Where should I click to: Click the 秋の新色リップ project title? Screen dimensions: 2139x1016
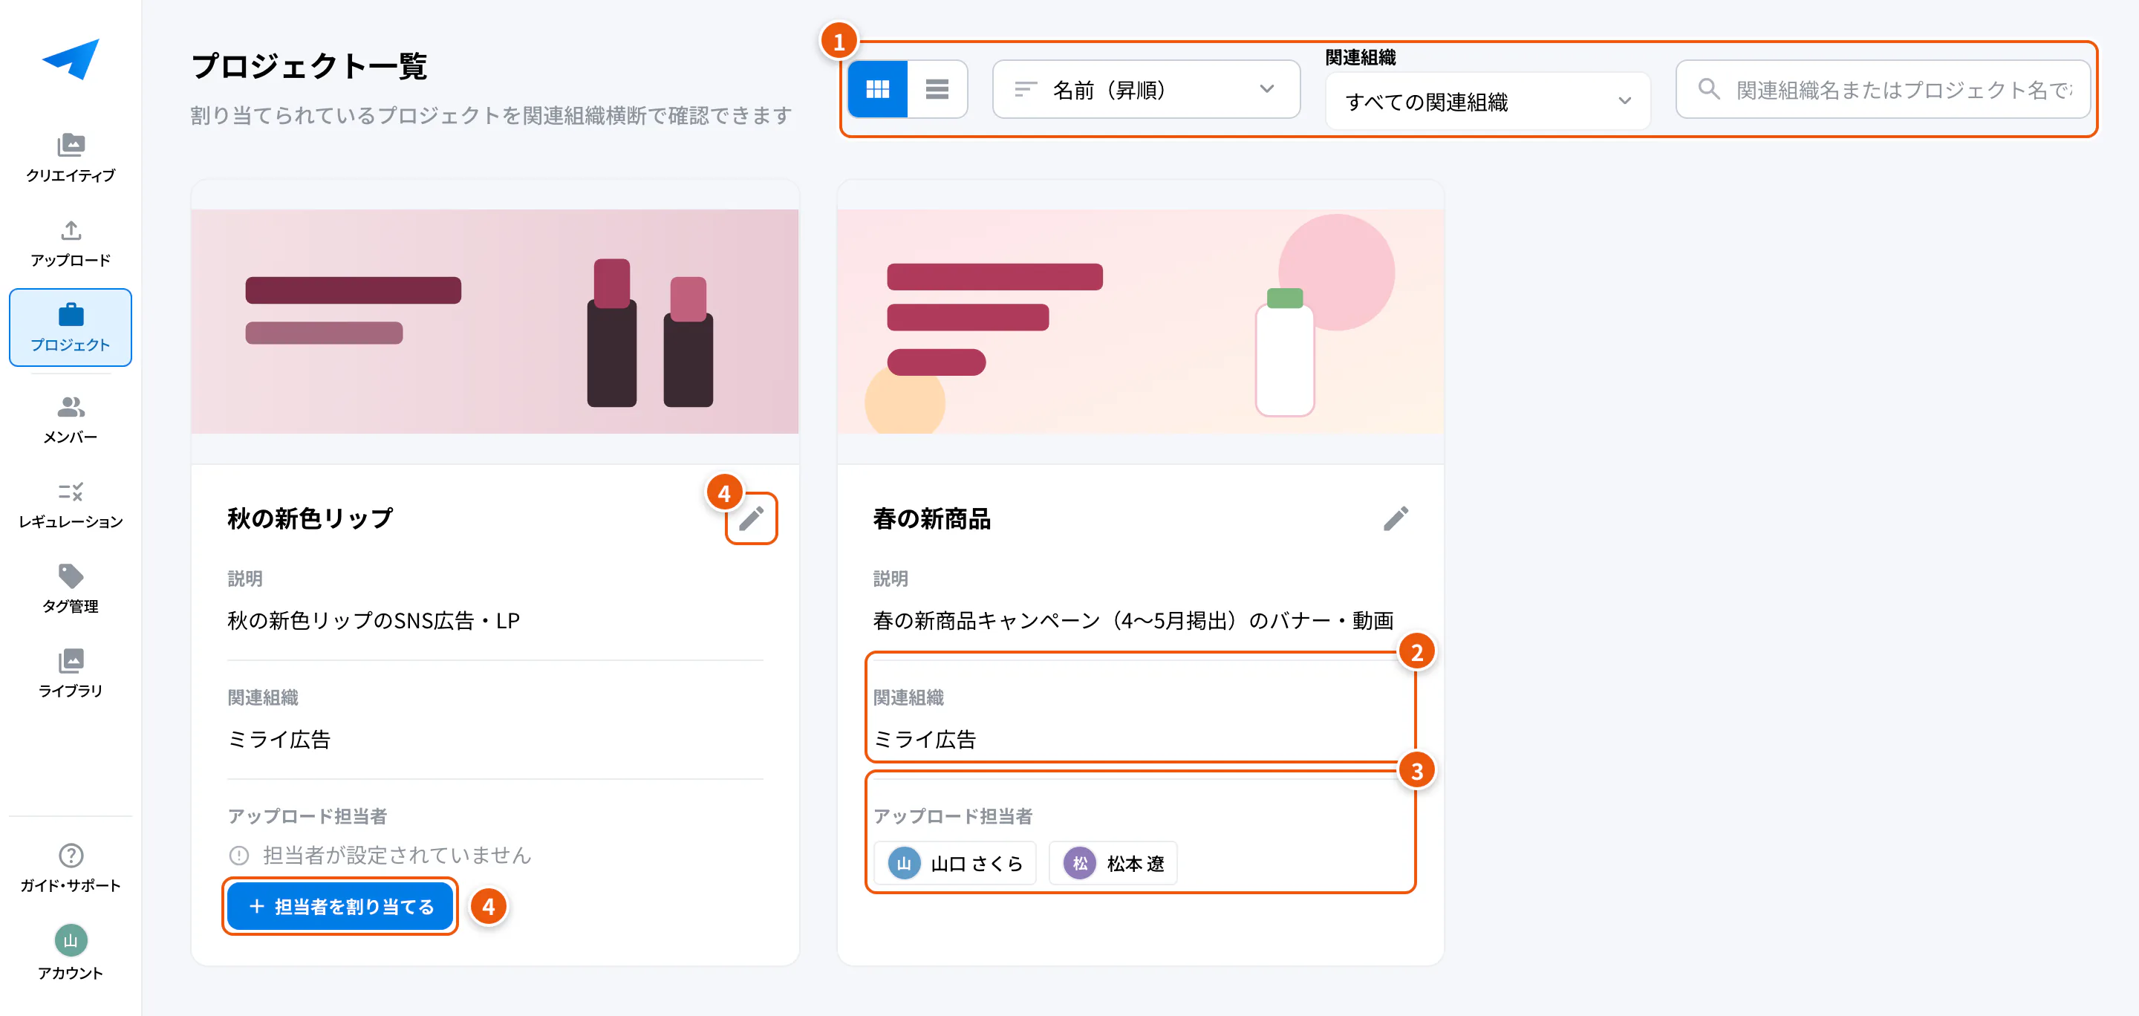click(x=310, y=519)
